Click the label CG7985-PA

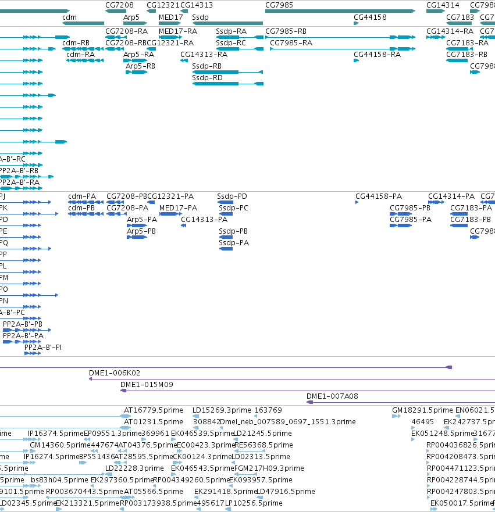[411, 220]
